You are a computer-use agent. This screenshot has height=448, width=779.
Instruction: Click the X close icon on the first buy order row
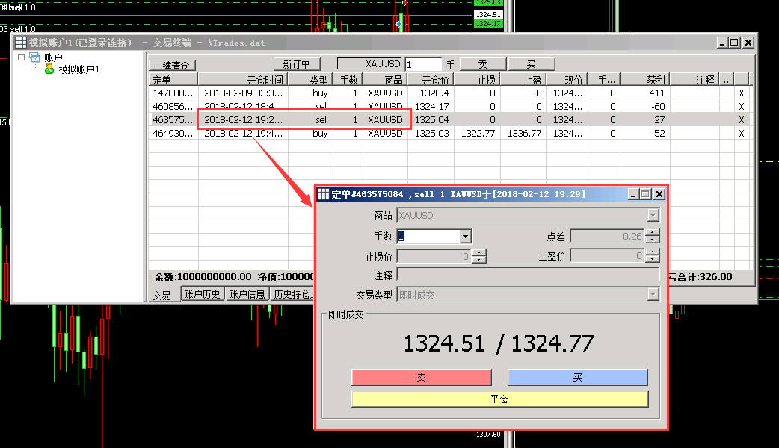point(742,93)
